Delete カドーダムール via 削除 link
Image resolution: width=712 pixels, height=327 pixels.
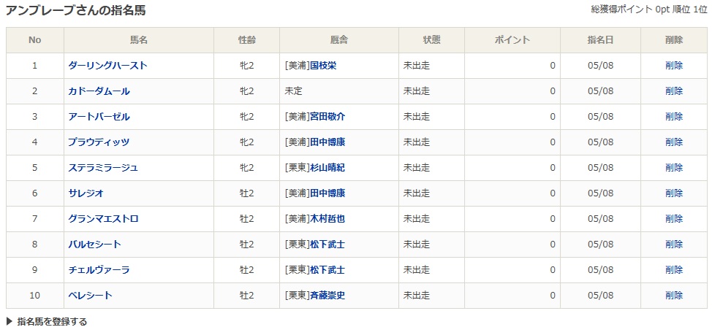tap(674, 91)
